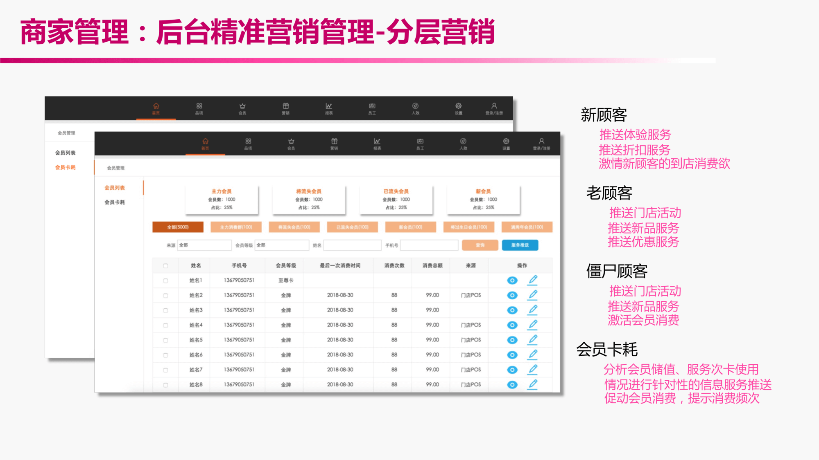Click the pencil edit icon for 姓名2
The width and height of the screenshot is (819, 460).
[532, 295]
